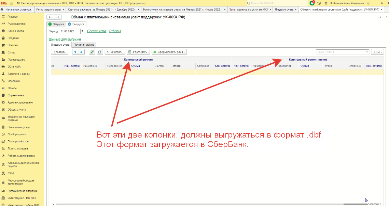Move row up with blue arrow

tap(75, 52)
